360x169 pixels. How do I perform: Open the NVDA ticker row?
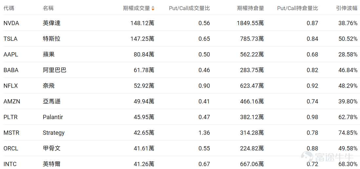pyautogui.click(x=180, y=23)
